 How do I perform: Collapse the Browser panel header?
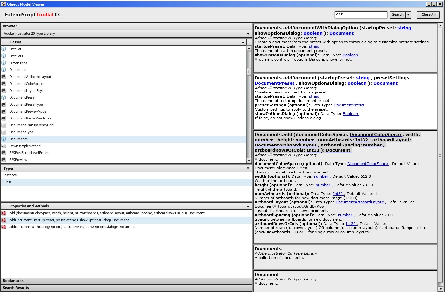tap(126, 26)
